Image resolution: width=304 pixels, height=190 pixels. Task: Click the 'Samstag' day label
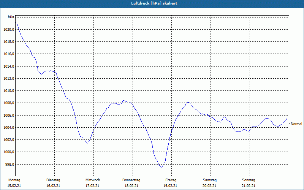[210, 180]
